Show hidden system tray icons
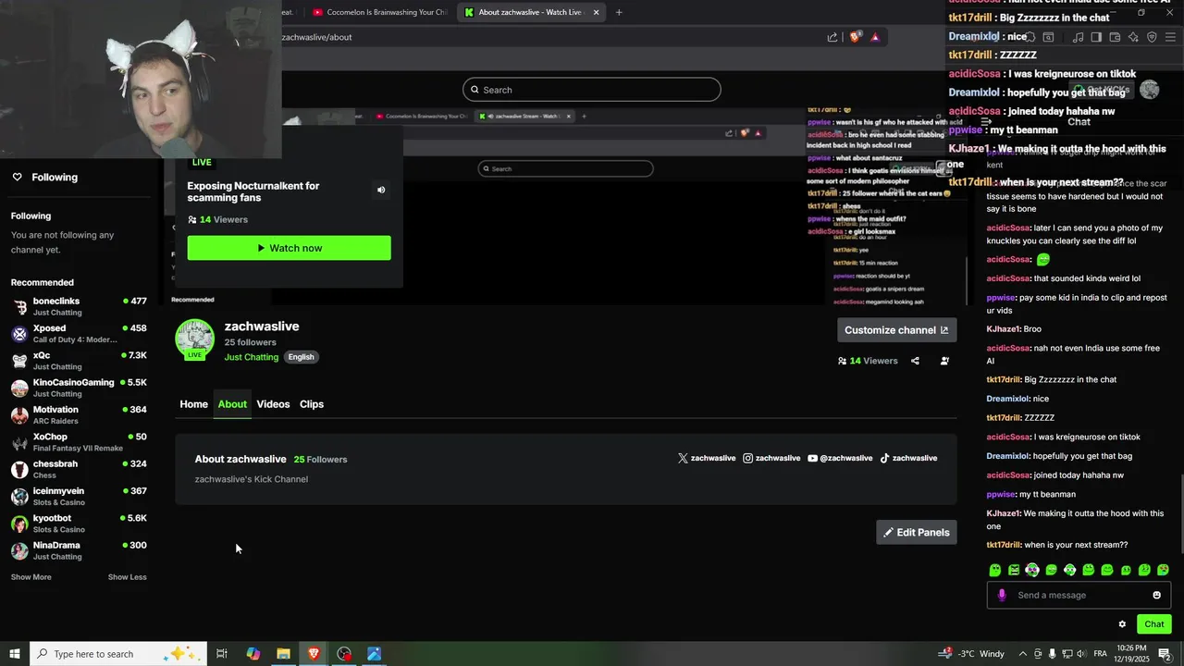The width and height of the screenshot is (1184, 666). coord(1022,654)
